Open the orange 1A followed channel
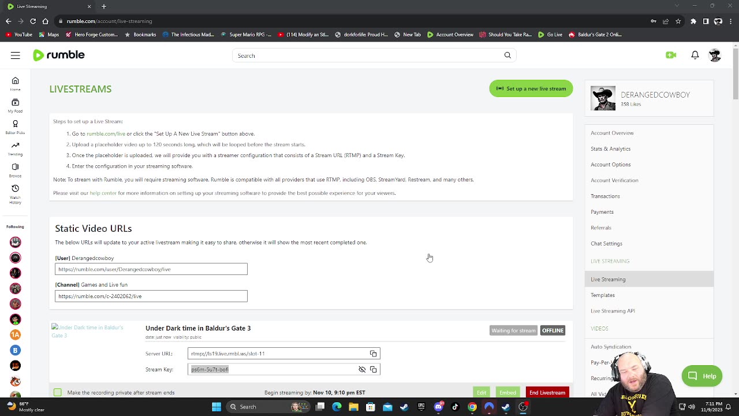The height and width of the screenshot is (416, 739). pos(16,335)
